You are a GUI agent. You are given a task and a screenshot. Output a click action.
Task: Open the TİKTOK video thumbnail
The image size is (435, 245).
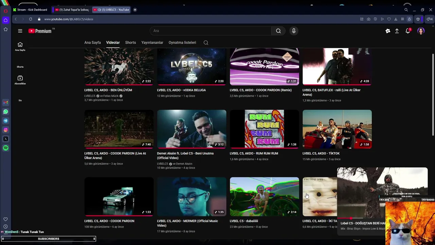(x=337, y=129)
